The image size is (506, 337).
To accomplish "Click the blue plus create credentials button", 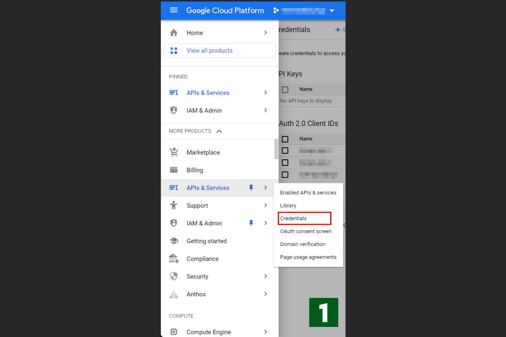I will (338, 29).
